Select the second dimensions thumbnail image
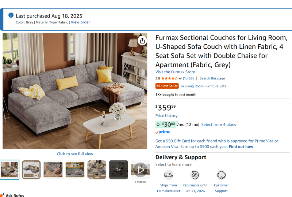The height and width of the screenshot is (197, 292). coord(31,170)
